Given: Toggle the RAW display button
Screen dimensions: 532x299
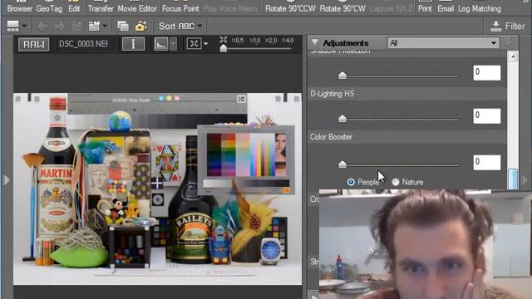Looking at the screenshot, I should 33,44.
